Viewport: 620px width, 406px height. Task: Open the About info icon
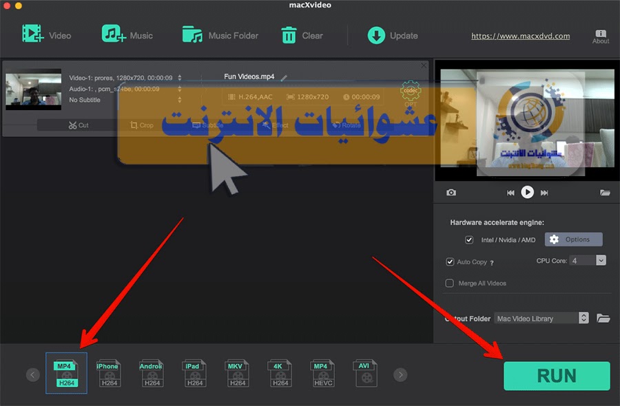pos(600,36)
